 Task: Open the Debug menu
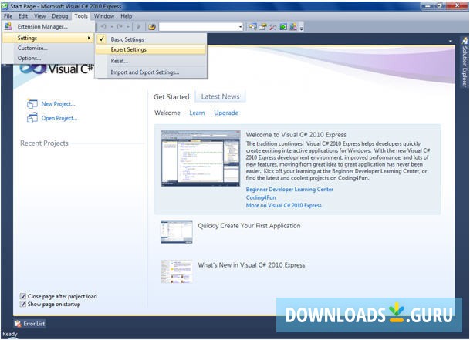60,16
